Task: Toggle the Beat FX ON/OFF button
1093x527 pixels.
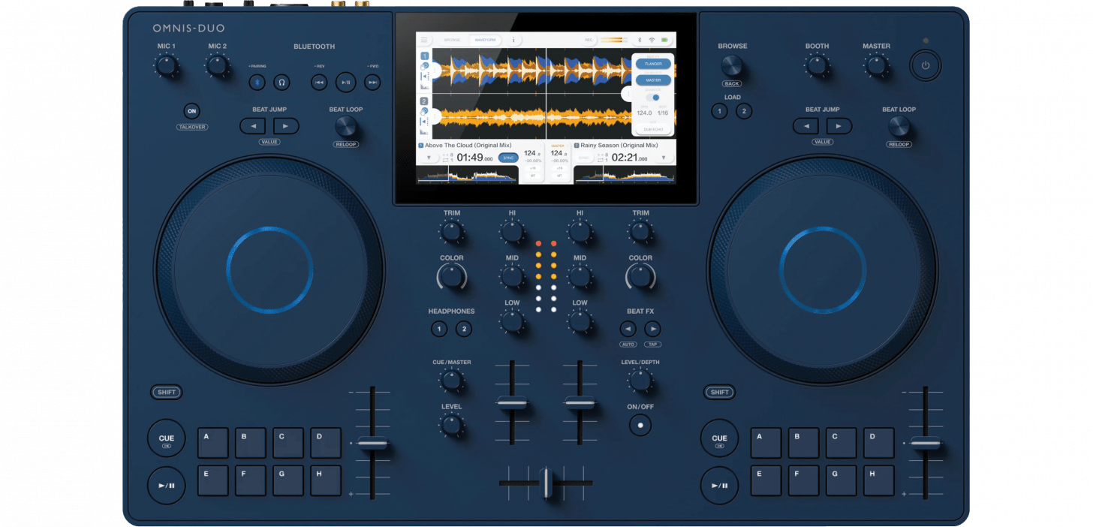Action: [640, 425]
